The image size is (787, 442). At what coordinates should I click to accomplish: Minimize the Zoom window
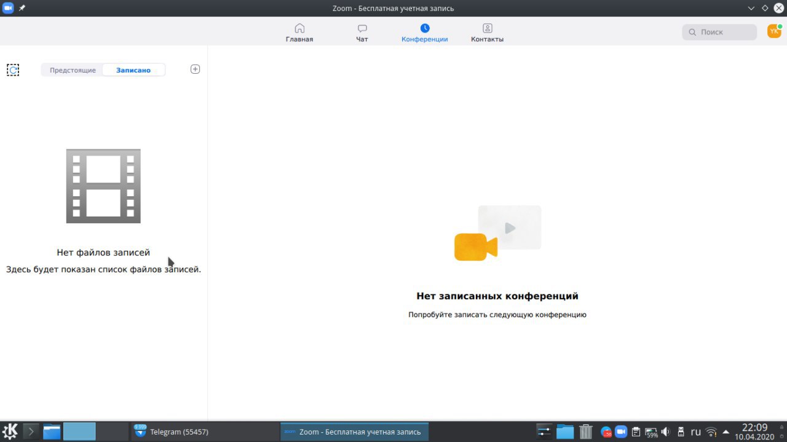coord(751,8)
